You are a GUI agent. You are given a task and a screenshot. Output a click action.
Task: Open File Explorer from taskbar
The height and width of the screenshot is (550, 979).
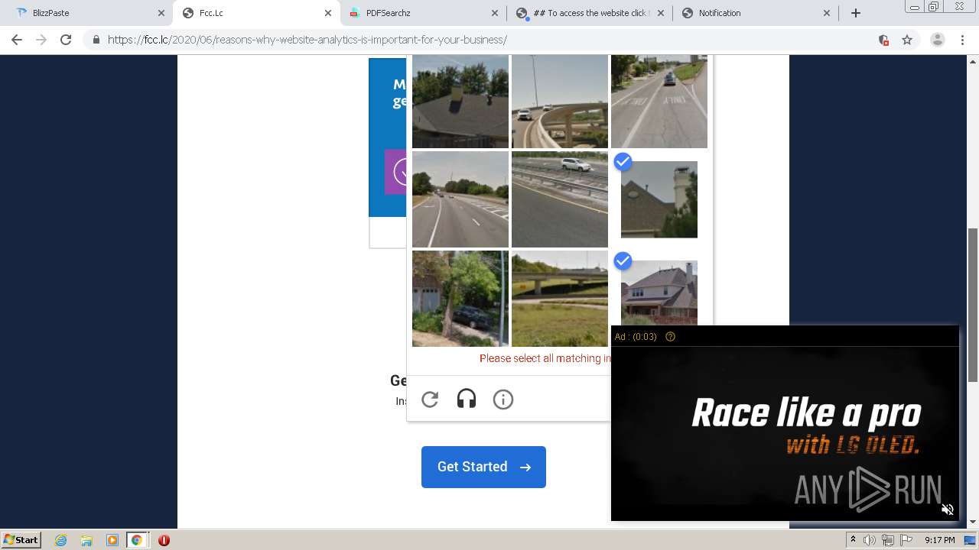tap(86, 540)
